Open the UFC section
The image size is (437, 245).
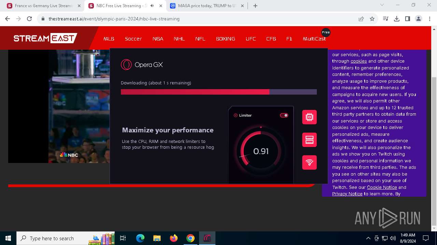click(251, 39)
